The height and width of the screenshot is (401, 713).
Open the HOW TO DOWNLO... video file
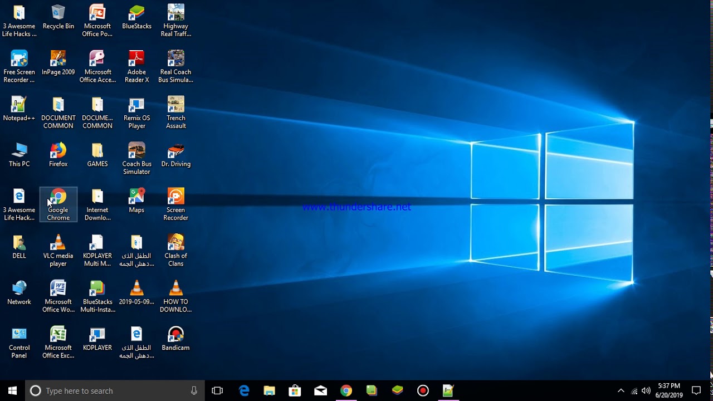point(175,296)
